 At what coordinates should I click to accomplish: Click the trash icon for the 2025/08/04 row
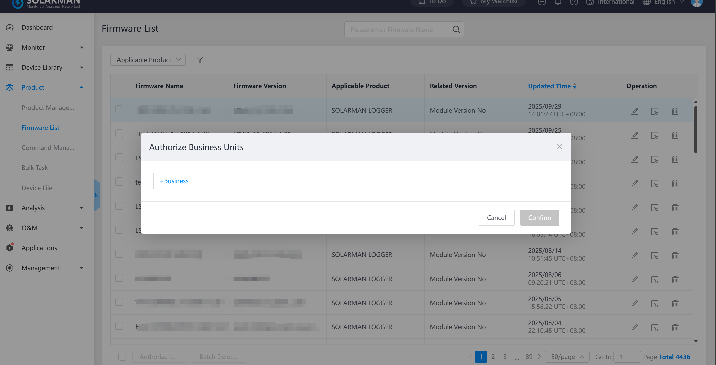[x=675, y=328]
